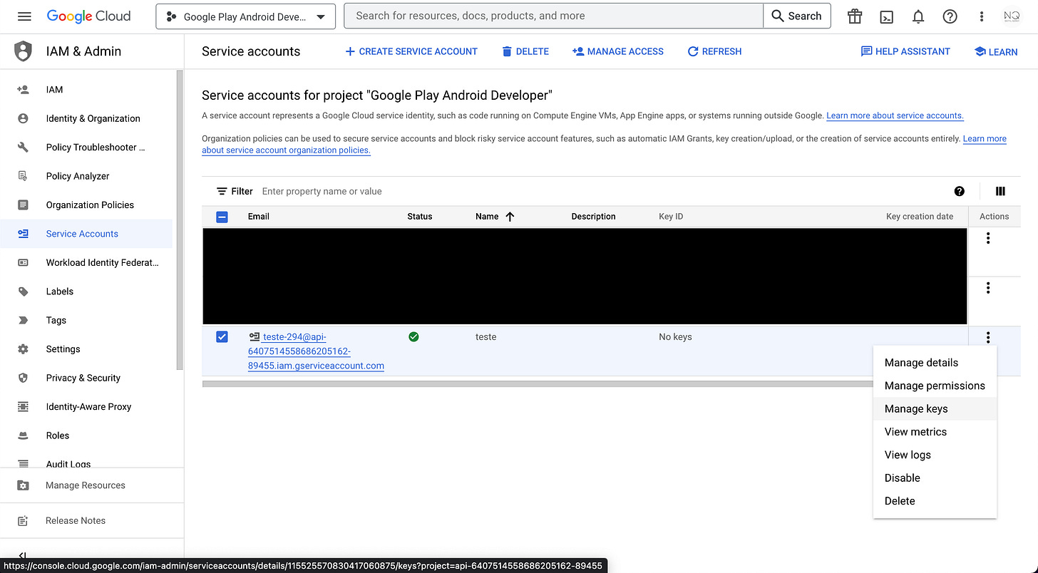Open Audit Logs in sidebar

[x=68, y=464]
